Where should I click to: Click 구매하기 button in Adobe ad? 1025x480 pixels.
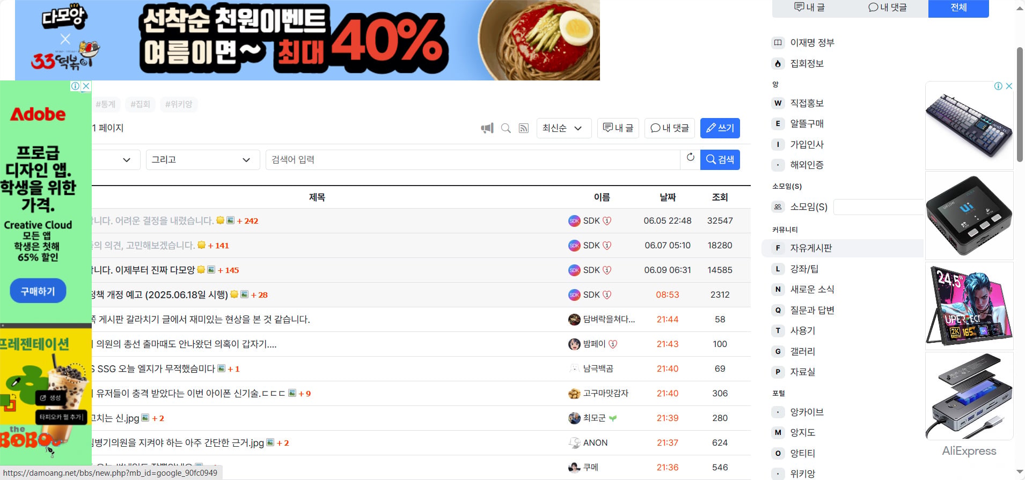[38, 291]
